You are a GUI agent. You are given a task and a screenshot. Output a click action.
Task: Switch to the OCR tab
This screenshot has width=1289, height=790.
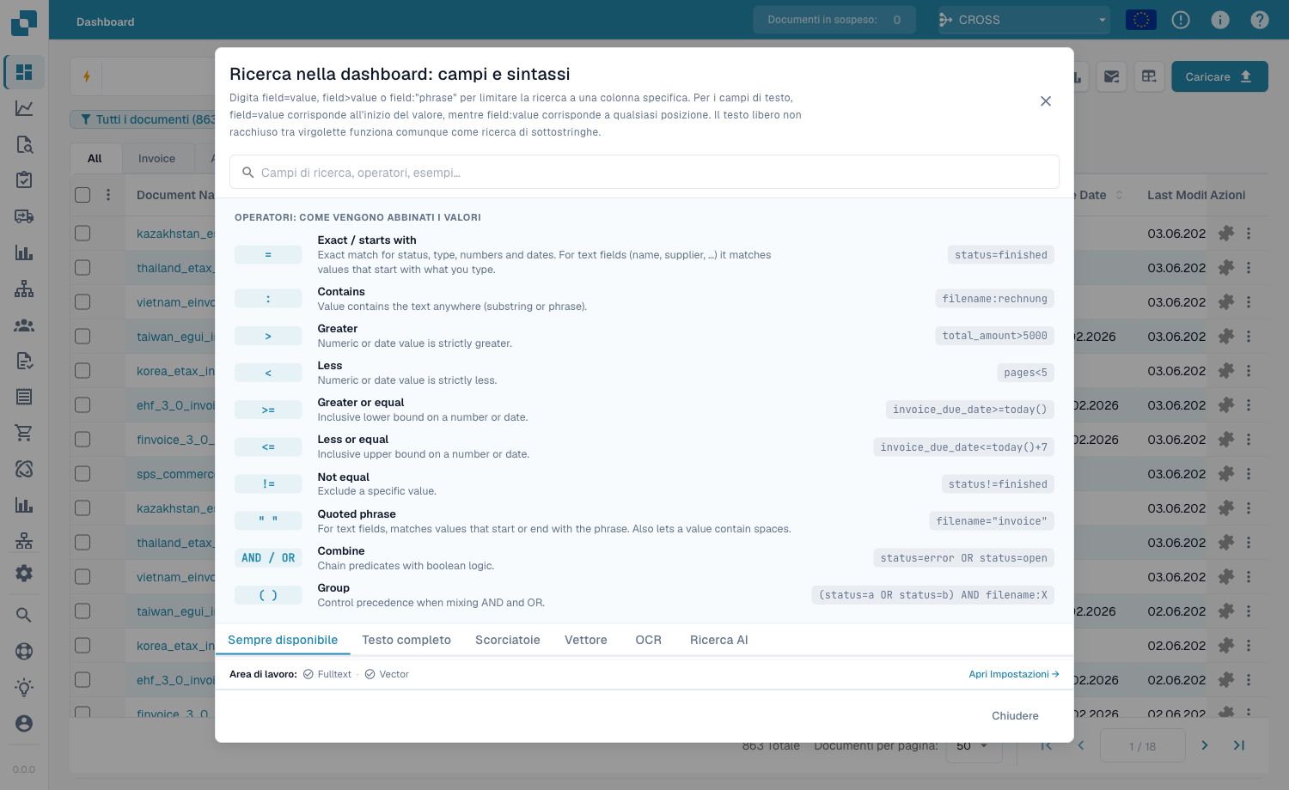click(649, 640)
